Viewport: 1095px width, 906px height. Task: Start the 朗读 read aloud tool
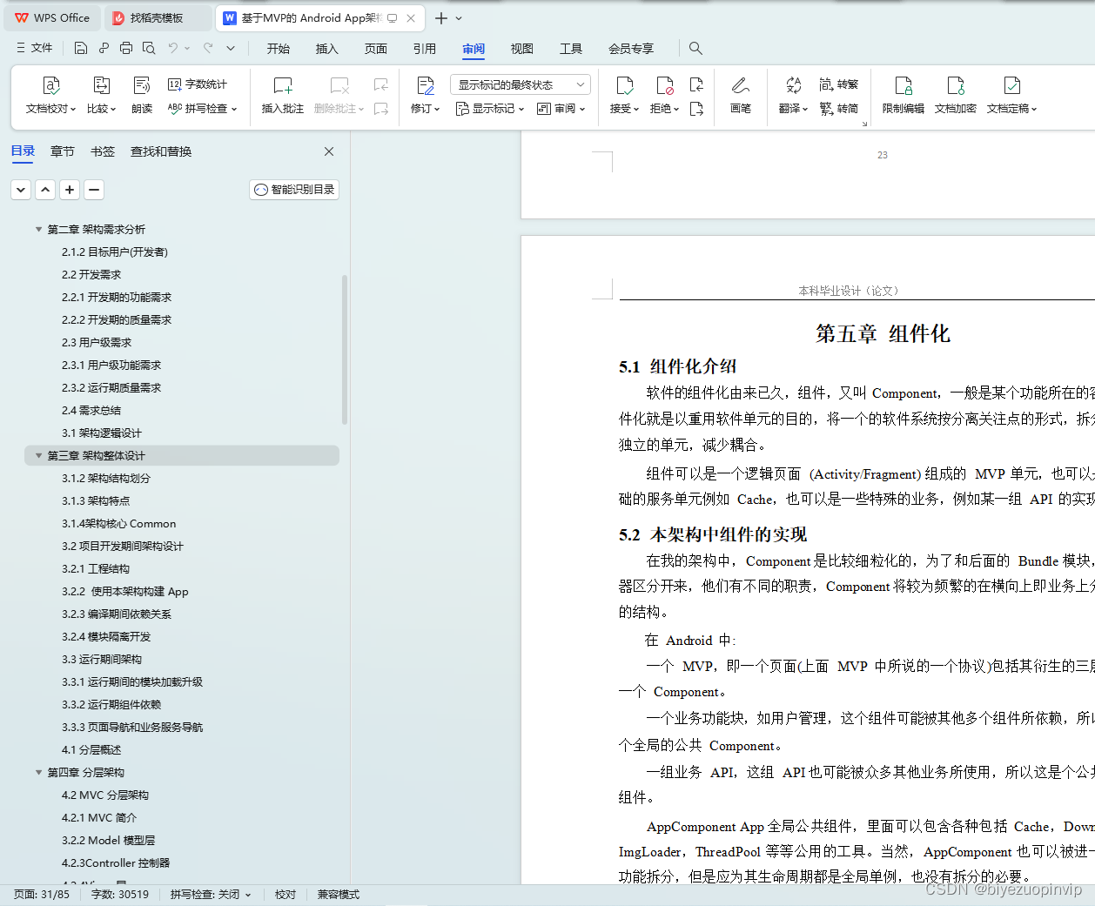(x=142, y=95)
